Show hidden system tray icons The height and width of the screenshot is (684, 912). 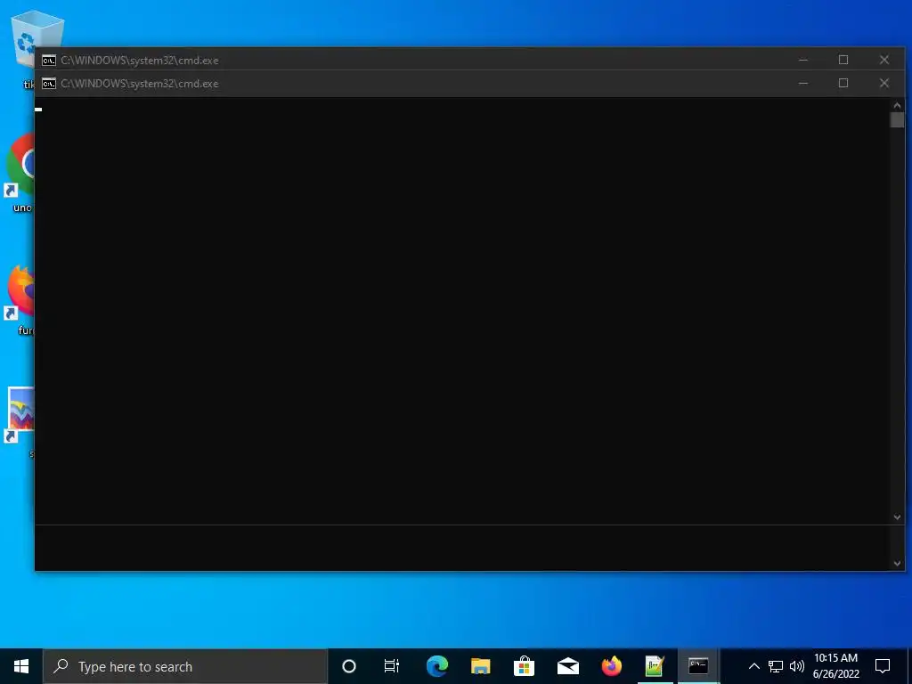(x=753, y=666)
